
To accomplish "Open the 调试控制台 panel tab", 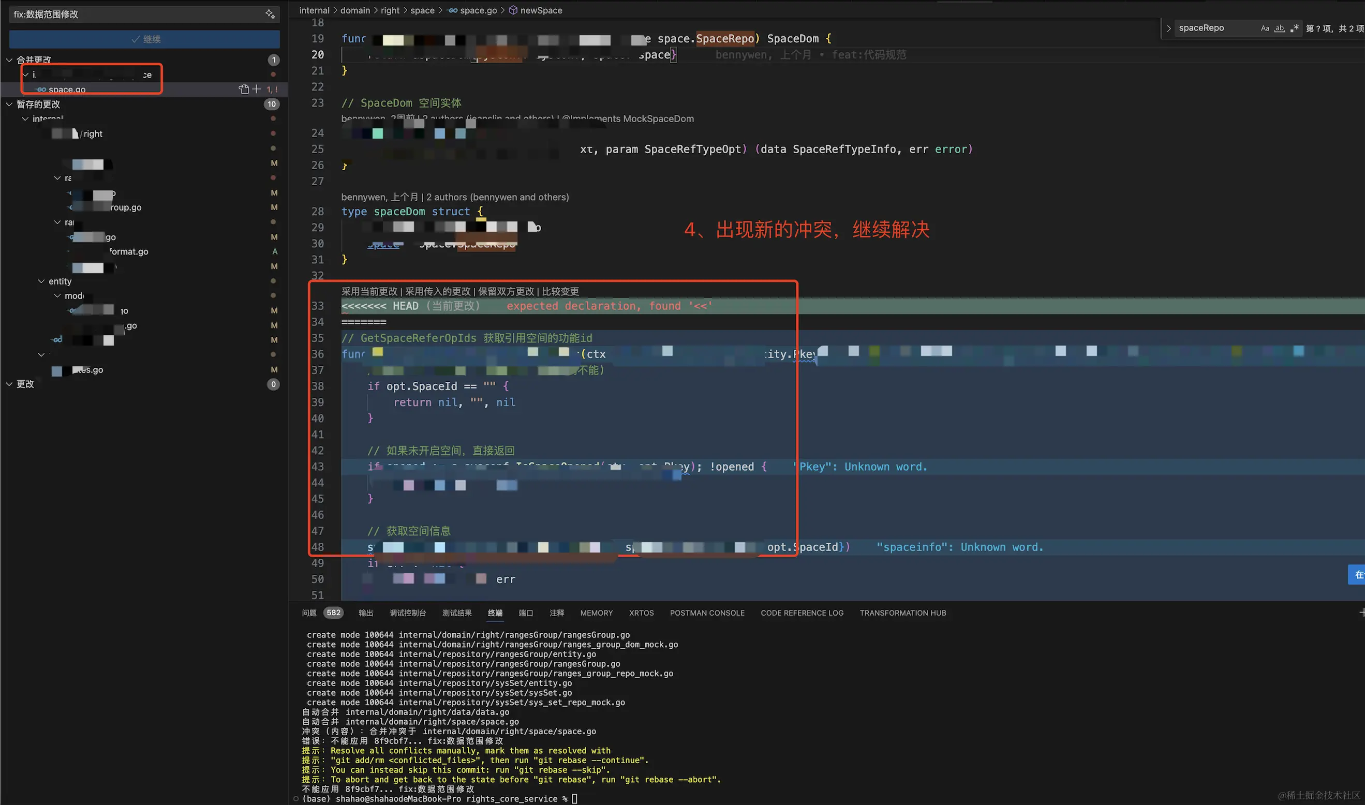I will click(x=407, y=613).
